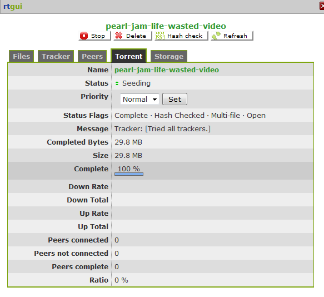Click the Hash check binary icon
This screenshot has height=297, width=324.
pyautogui.click(x=159, y=36)
